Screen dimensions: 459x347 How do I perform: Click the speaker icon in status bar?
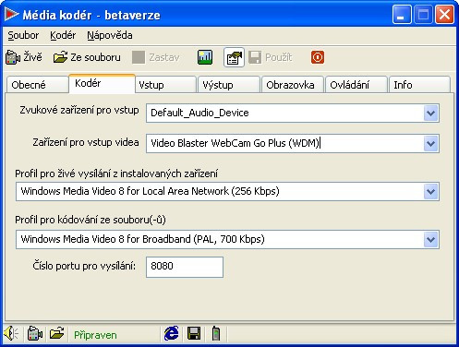[x=11, y=334]
